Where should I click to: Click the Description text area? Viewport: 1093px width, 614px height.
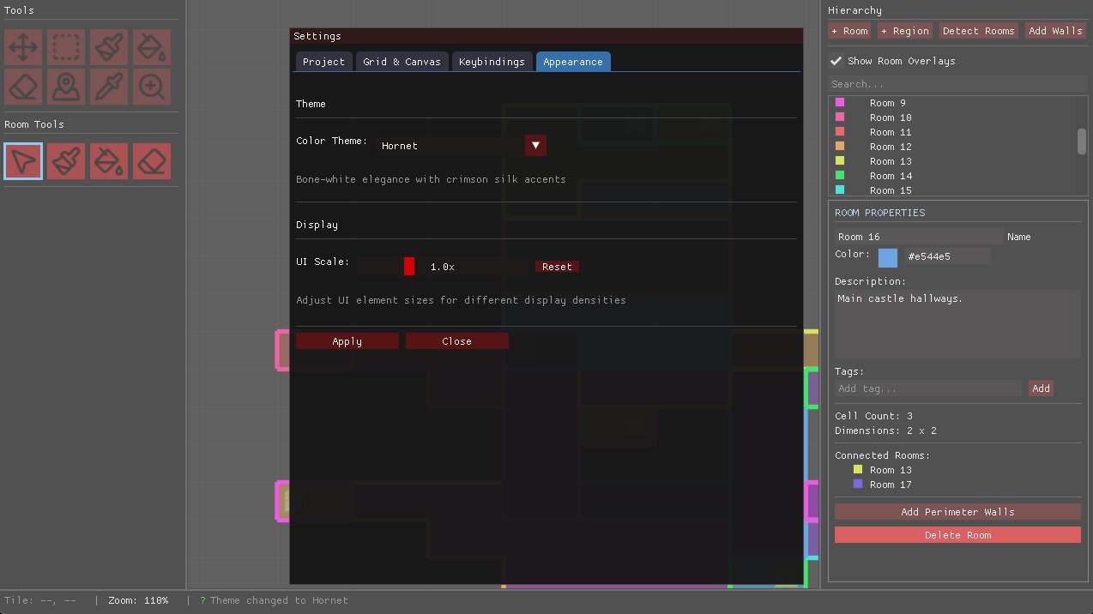(957, 324)
